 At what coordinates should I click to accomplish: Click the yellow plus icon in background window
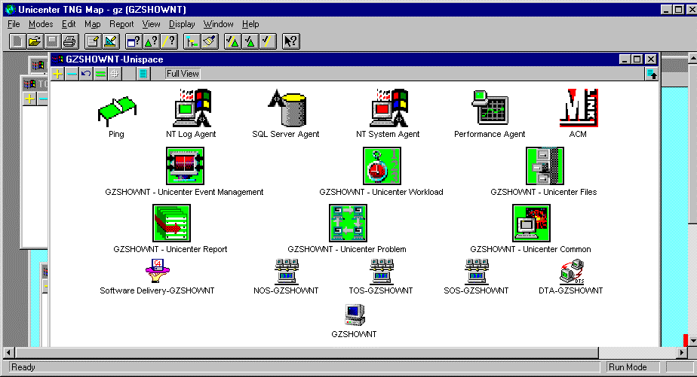click(x=29, y=99)
